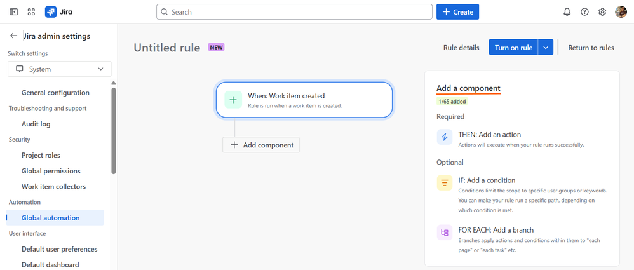Click the Required label
This screenshot has width=634, height=270.
(450, 116)
